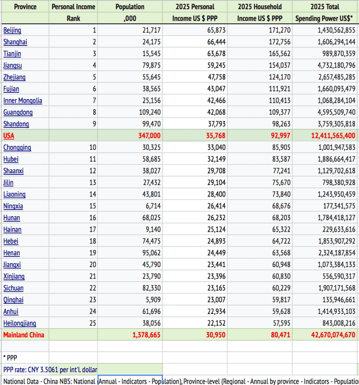The height and width of the screenshot is (385, 359).
Task: Select the Mainland China label cell
Action: (25, 335)
